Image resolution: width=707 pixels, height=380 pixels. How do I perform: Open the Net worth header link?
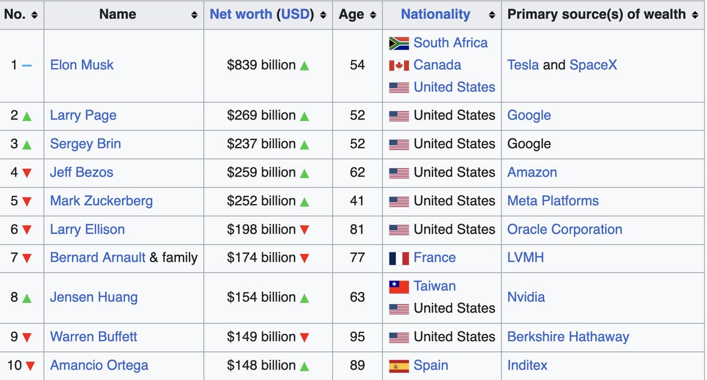[242, 15]
